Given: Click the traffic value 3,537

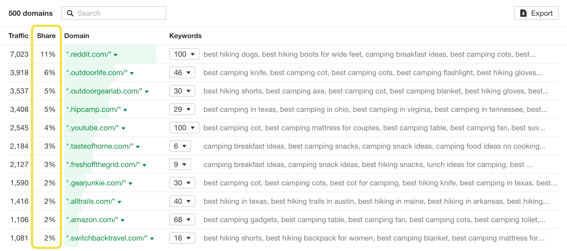Looking at the screenshot, I should tap(19, 91).
